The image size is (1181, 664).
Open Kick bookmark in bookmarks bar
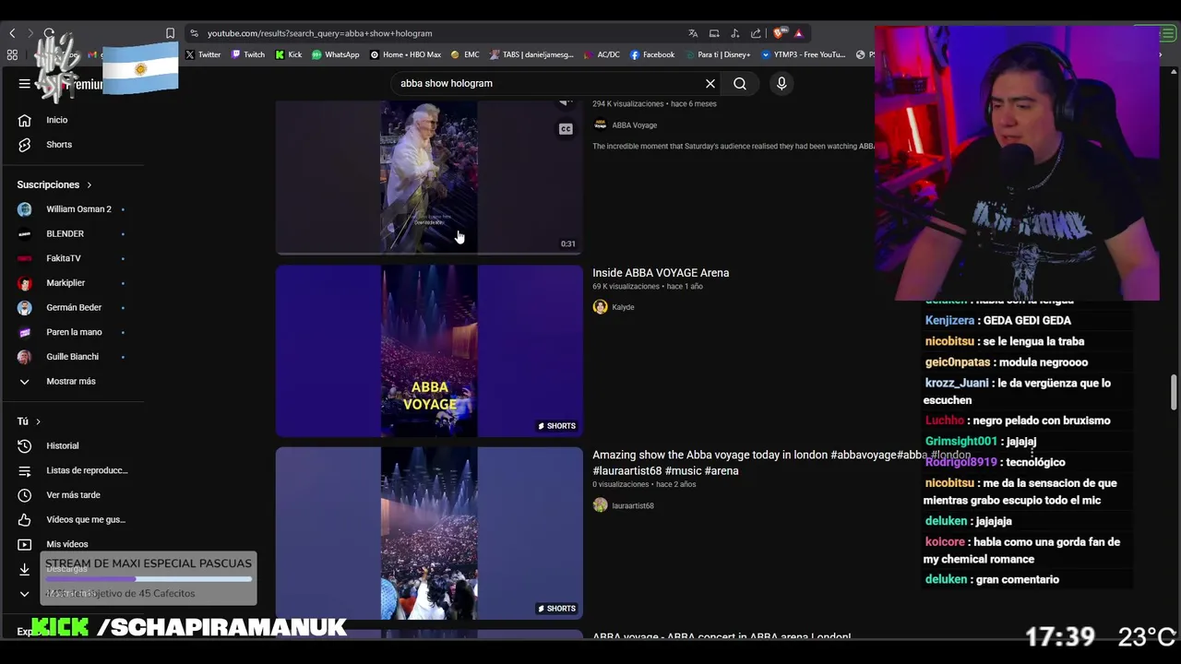point(289,54)
